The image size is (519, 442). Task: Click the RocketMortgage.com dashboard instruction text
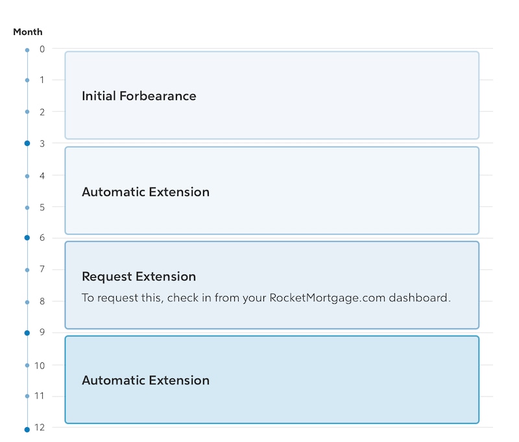pos(266,298)
